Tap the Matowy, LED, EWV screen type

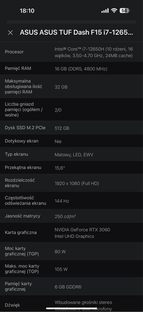point(74,155)
